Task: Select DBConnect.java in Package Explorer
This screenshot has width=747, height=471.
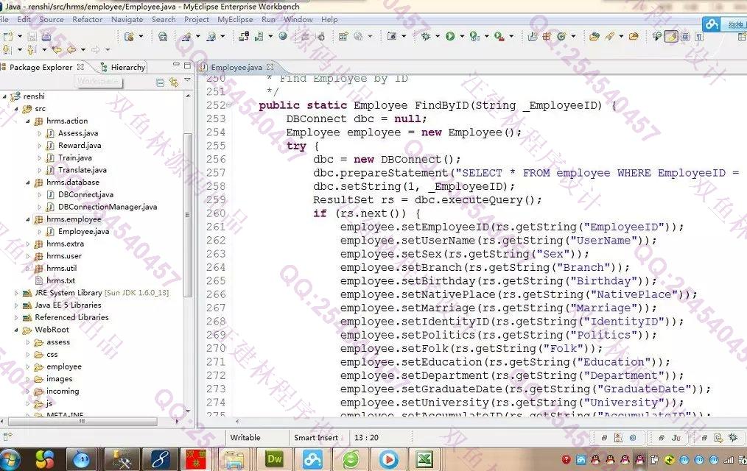Action: (85, 195)
